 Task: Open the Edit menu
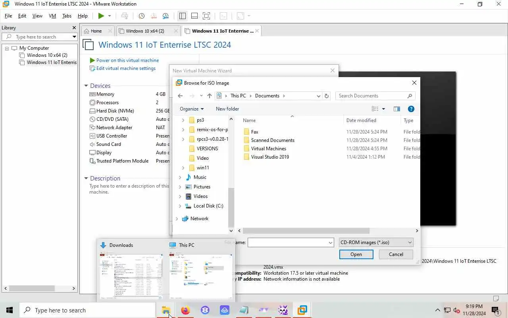[22, 16]
